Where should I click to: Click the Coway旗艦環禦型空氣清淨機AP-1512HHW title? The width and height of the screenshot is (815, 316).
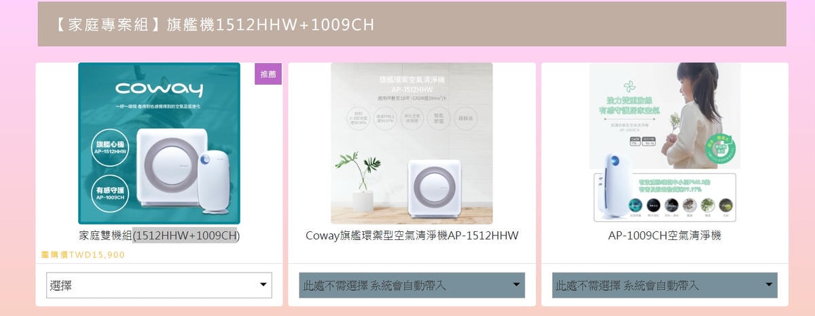tap(412, 235)
